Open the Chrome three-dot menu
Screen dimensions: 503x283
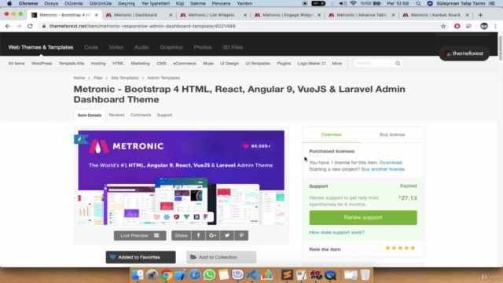pyautogui.click(x=495, y=26)
